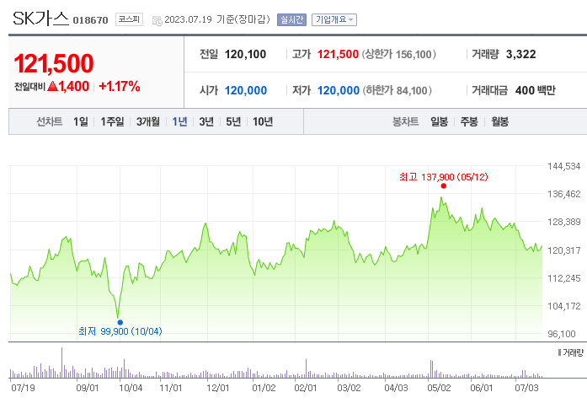Click the 96,100 price axis label
This screenshot has width=587, height=403.
562,334
